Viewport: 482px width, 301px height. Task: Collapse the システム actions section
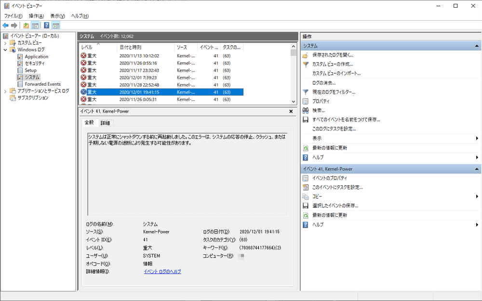pos(477,46)
